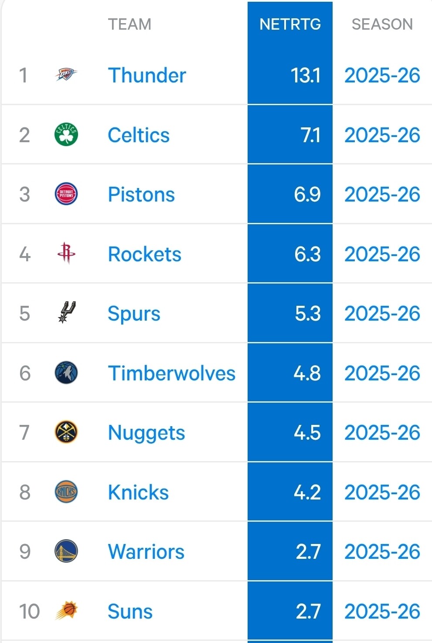Sort by the NETRTG column header
432x643 pixels.
pos(290,24)
